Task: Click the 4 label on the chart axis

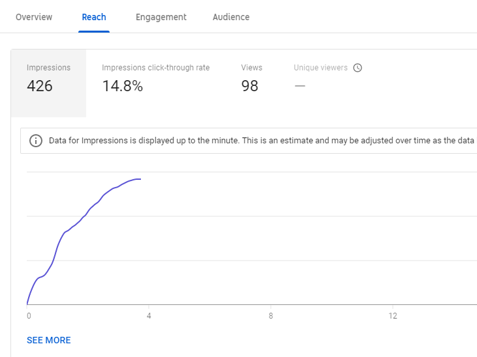Action: coord(149,316)
